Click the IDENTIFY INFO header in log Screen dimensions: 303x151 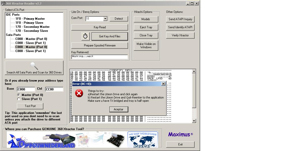coord(121,70)
